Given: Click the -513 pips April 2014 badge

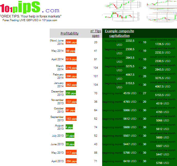Looking at the screenshot, I should (x=71, y=59).
